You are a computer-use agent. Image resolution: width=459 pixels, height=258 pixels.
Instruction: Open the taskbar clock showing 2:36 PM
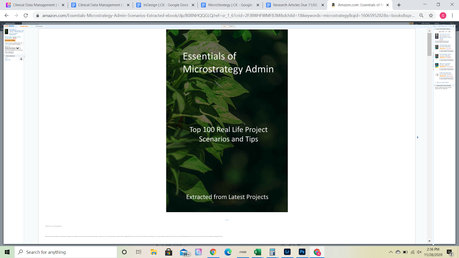[433, 252]
